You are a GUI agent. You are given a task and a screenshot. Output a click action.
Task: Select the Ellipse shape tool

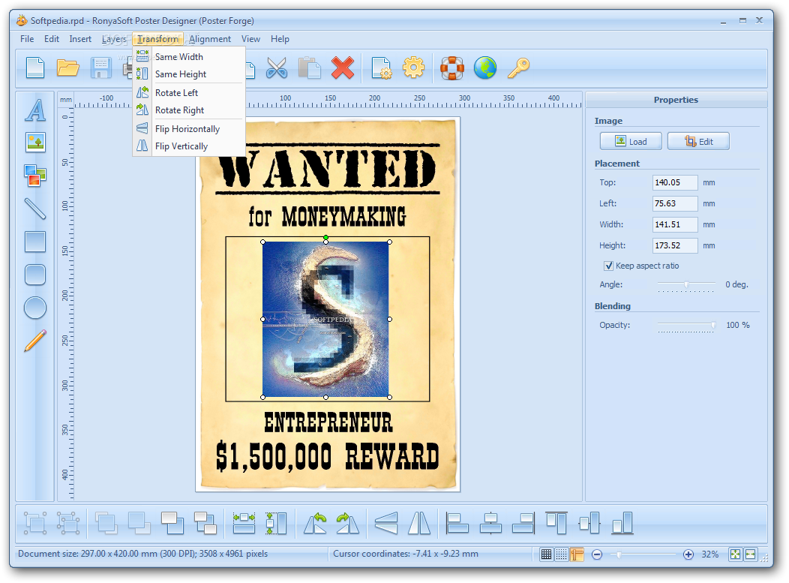(35, 308)
